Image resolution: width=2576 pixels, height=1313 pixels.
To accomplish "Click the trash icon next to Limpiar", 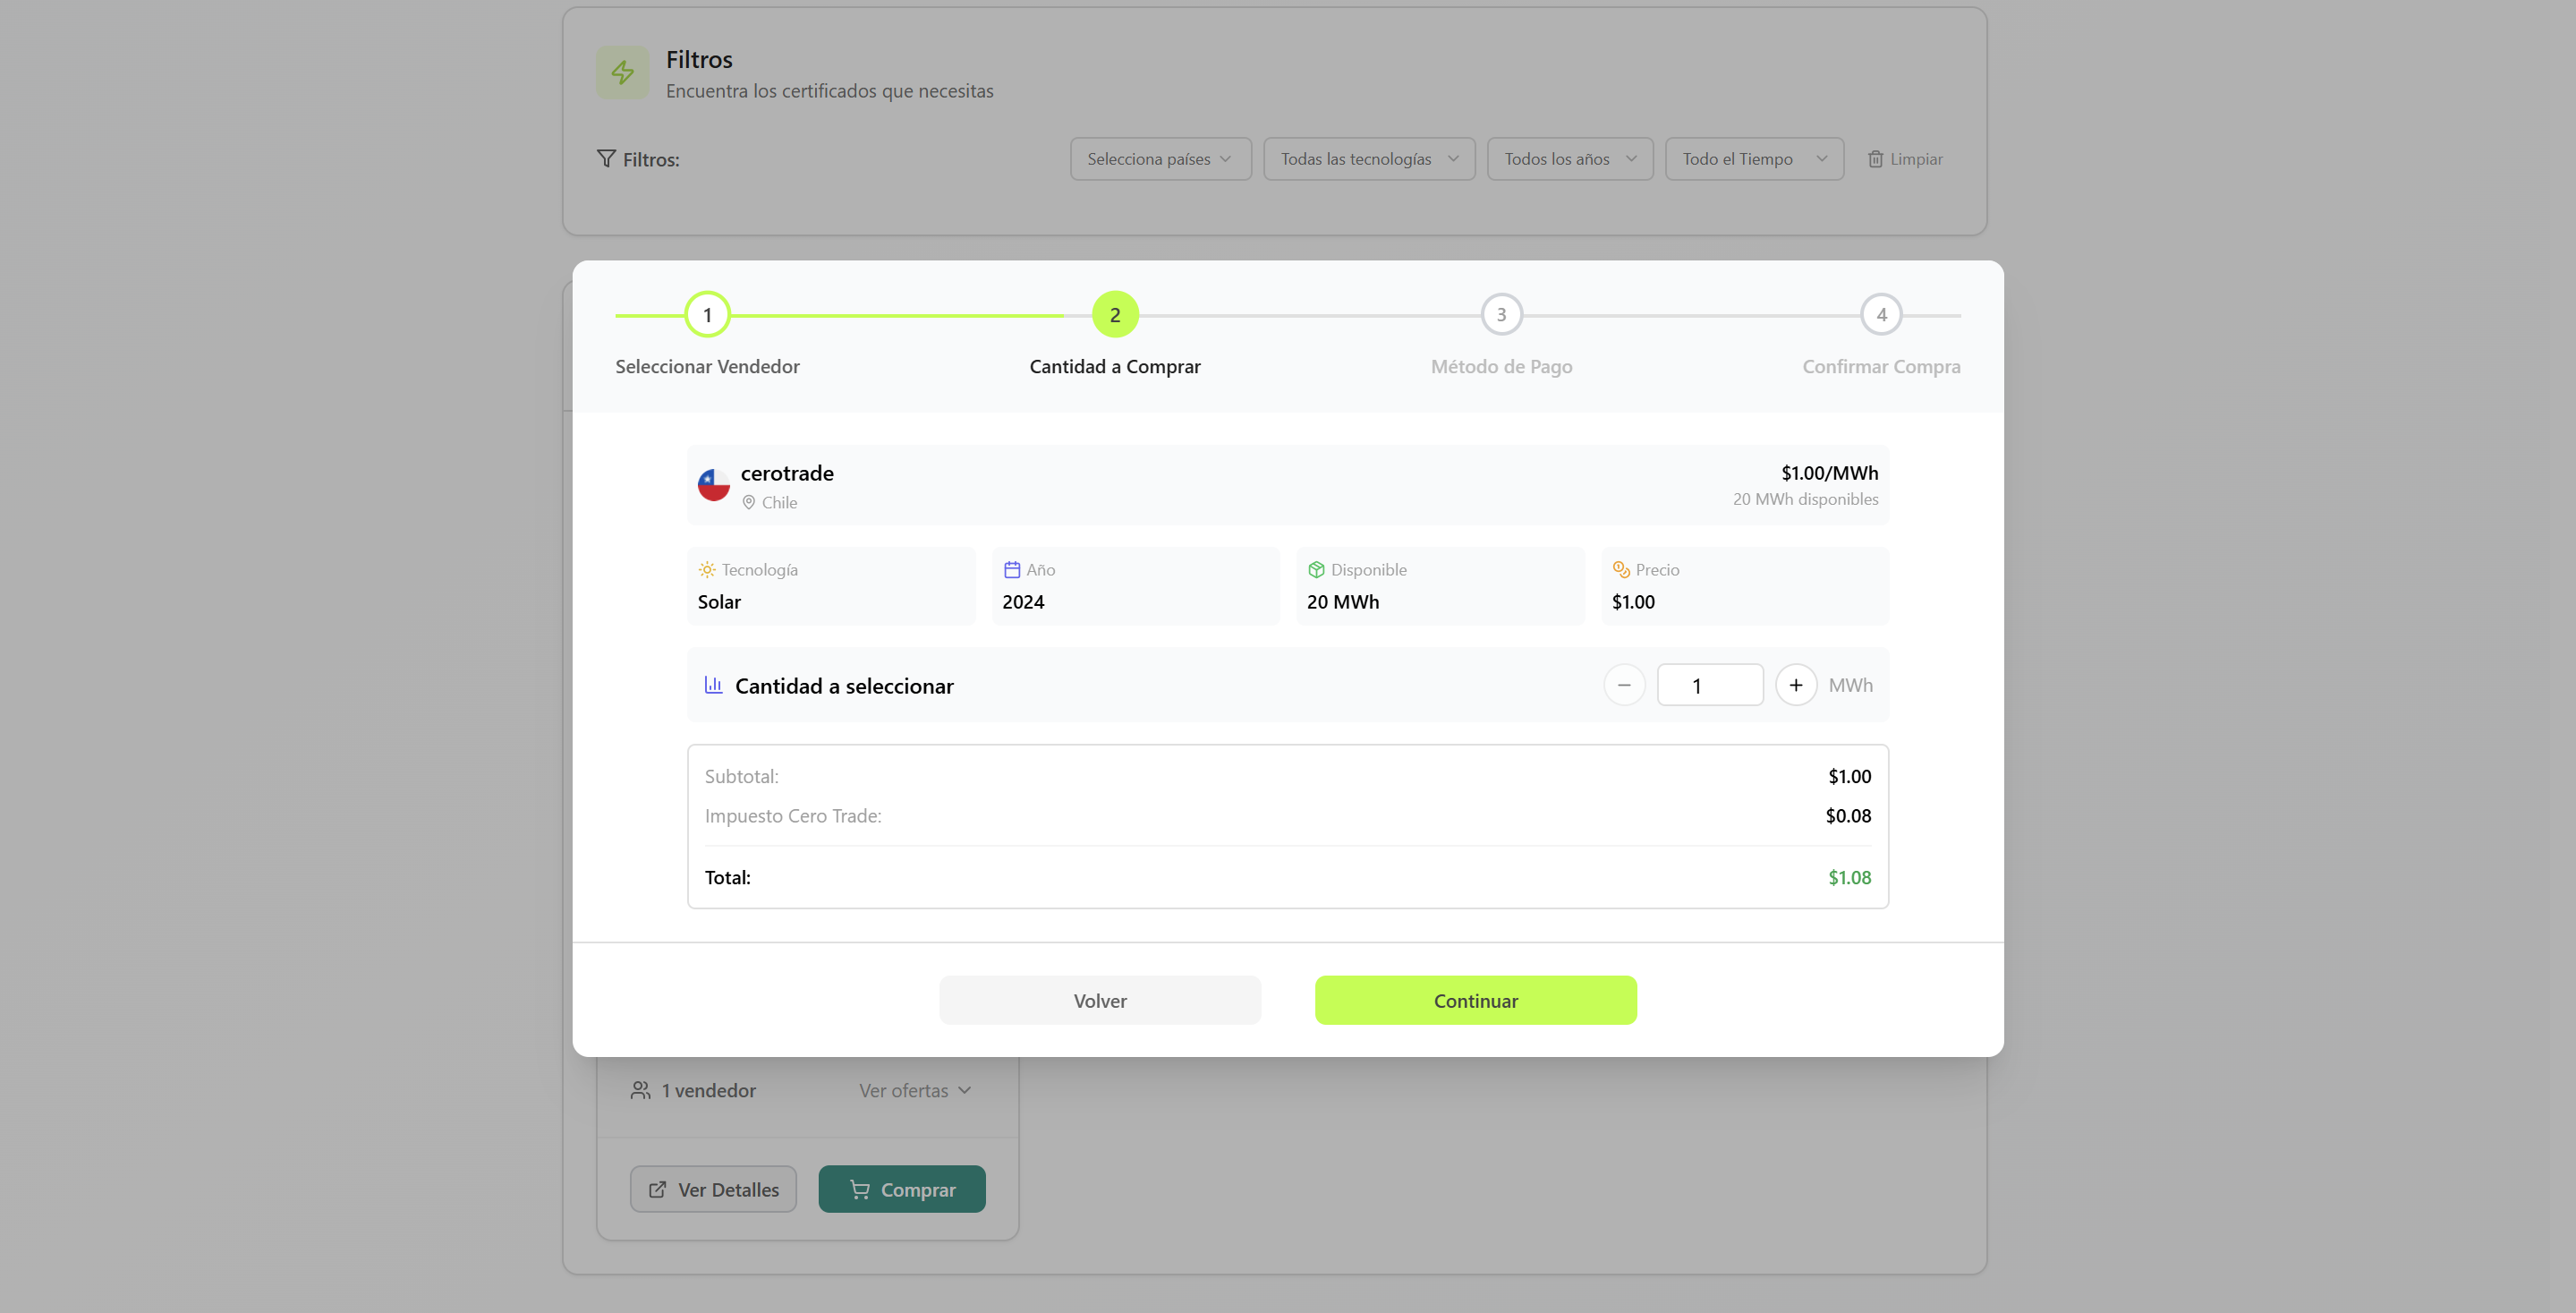I will (1875, 159).
